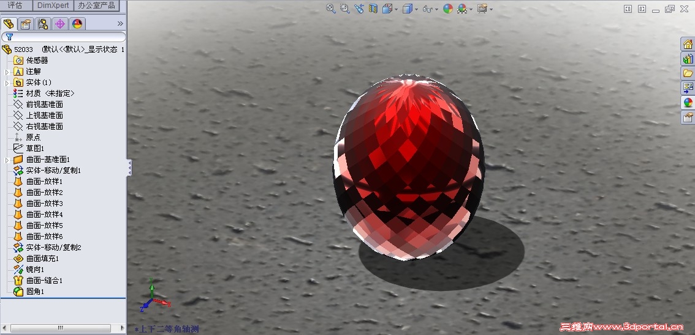The height and width of the screenshot is (335, 695).
Task: Open View Palette task pane icon
Action: [688, 88]
